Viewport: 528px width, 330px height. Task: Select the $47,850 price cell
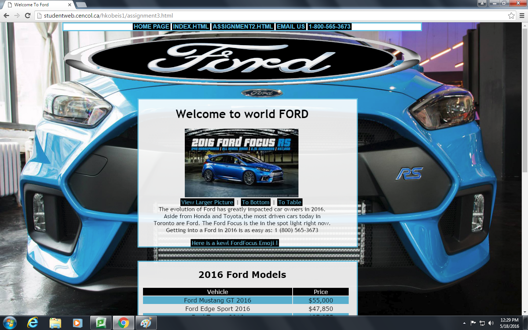point(321,309)
